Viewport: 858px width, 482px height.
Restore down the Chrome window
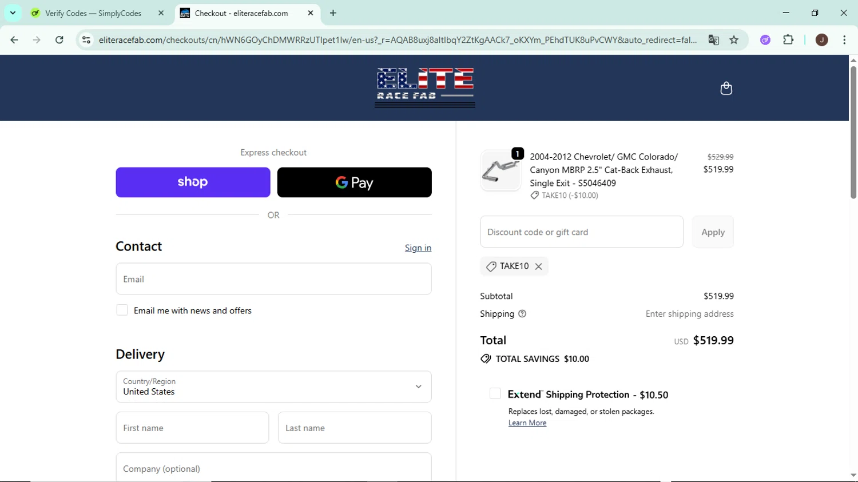click(815, 13)
